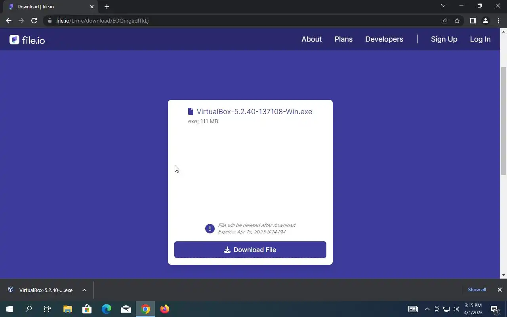Open Chrome profile menu

click(485, 21)
